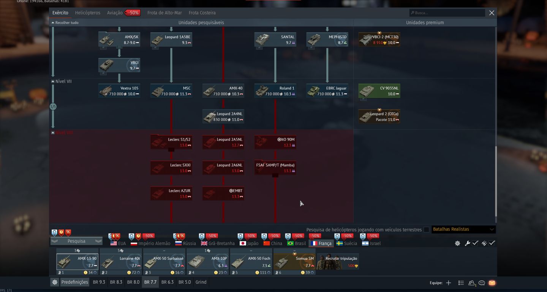Open the squad list icon
547x292 pixels.
click(461, 283)
